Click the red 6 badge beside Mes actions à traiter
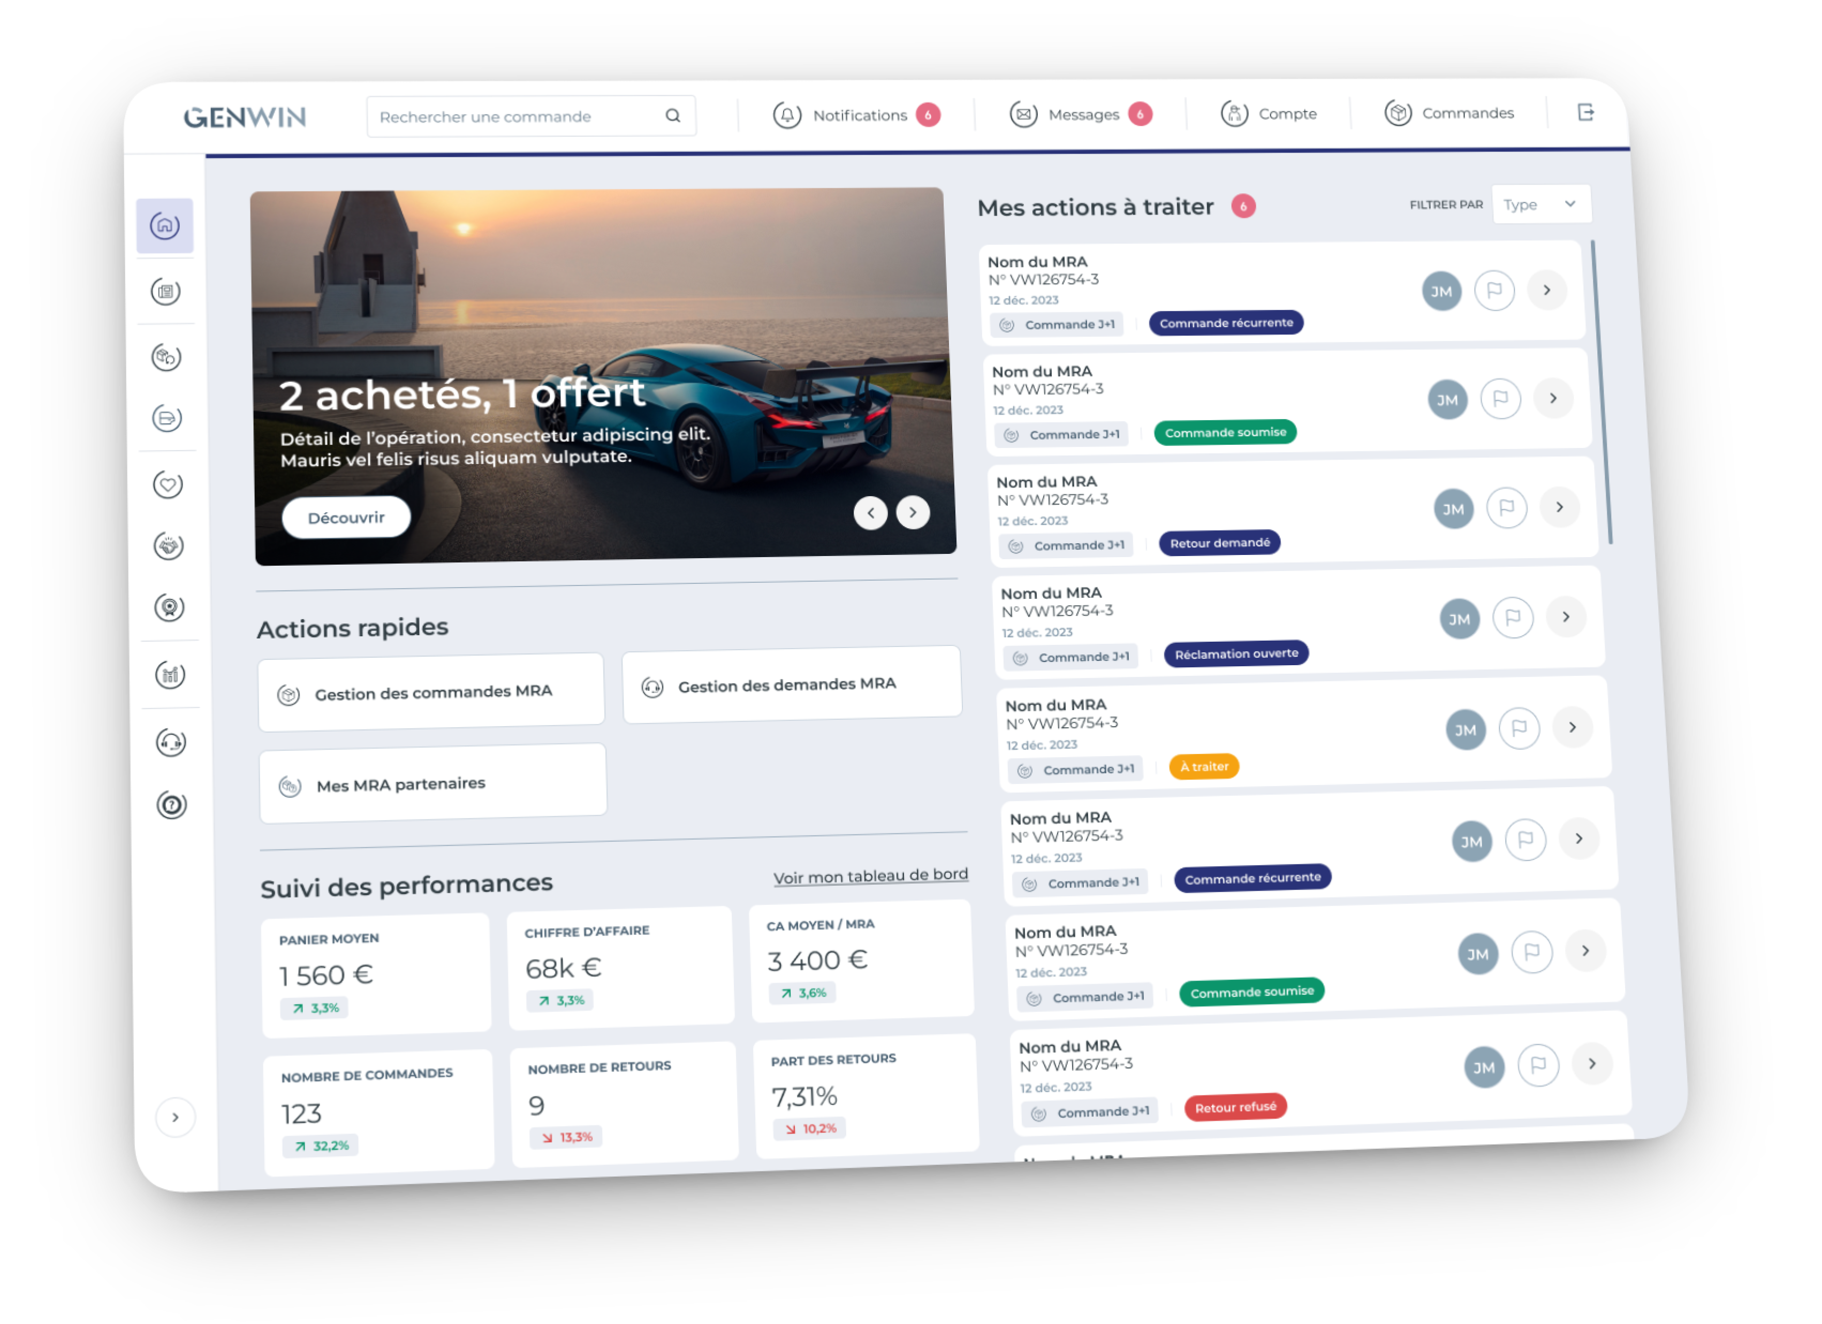Viewport: 1822px width, 1324px height. pyautogui.click(x=1243, y=207)
